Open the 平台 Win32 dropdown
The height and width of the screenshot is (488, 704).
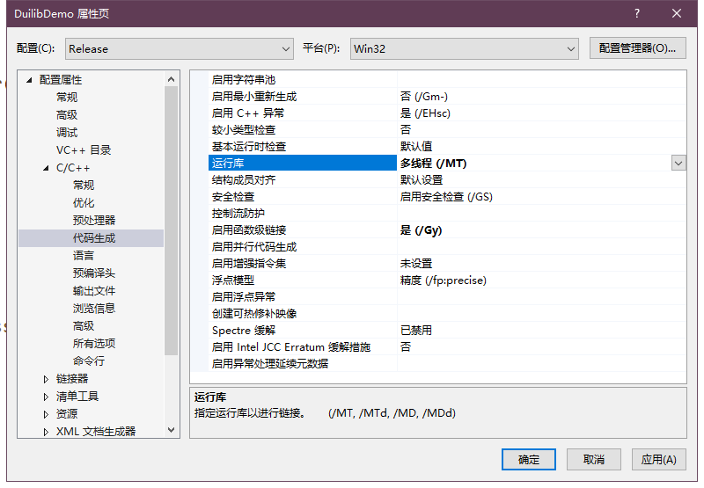(464, 48)
